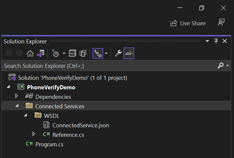The image size is (234, 158).
Task: Toggle Show All Files
Action: tap(83, 53)
